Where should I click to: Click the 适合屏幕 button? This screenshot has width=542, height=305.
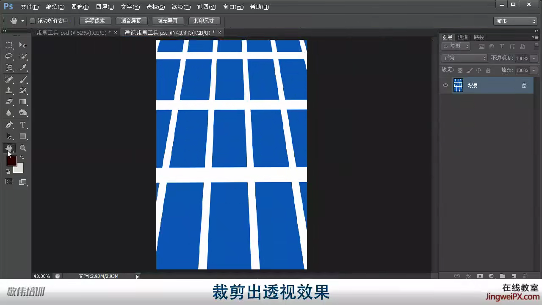(131, 21)
